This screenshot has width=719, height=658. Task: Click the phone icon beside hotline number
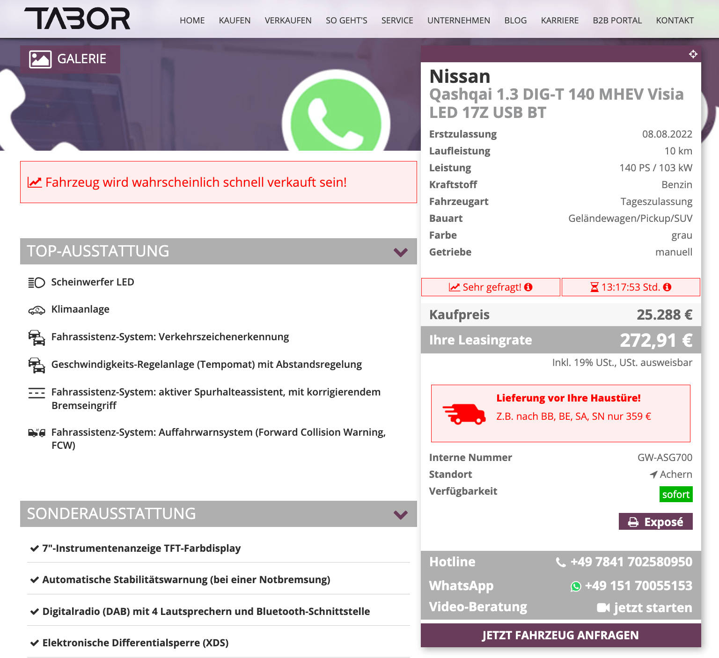point(561,562)
